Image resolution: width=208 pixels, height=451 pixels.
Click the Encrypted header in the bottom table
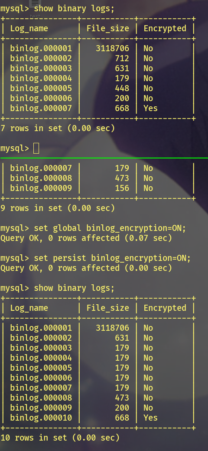pyautogui.click(x=165, y=308)
